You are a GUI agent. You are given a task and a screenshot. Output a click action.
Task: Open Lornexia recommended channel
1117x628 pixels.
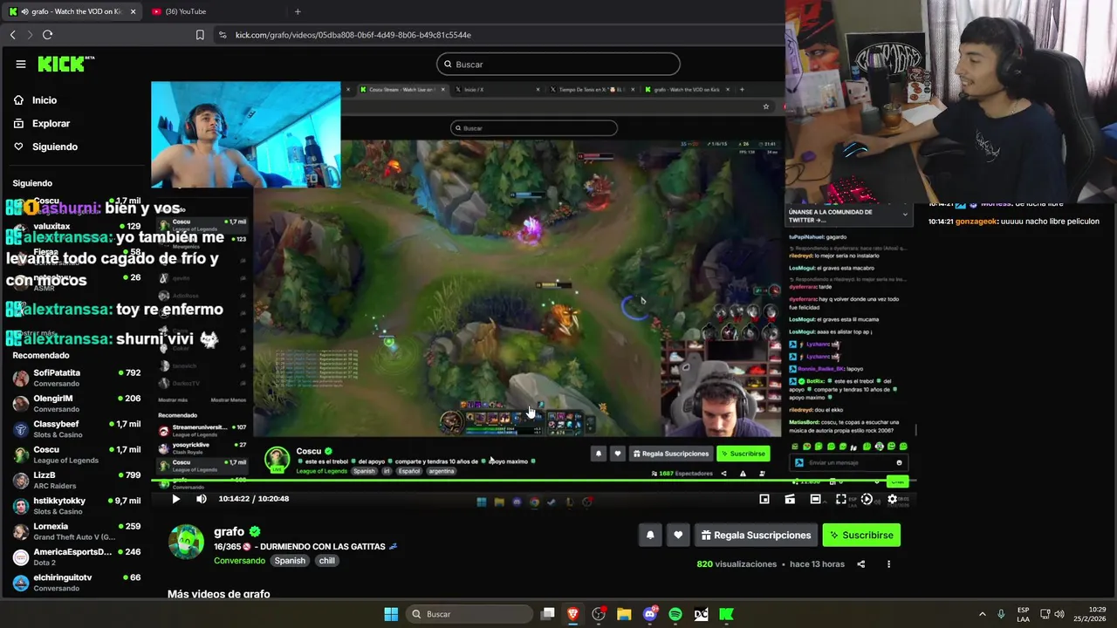click(x=77, y=531)
